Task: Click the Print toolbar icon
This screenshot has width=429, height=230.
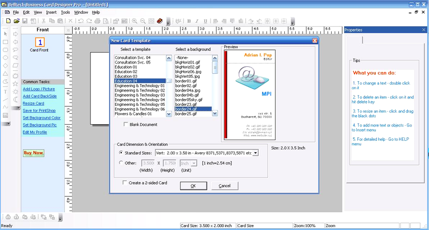Action: pyautogui.click(x=97, y=21)
